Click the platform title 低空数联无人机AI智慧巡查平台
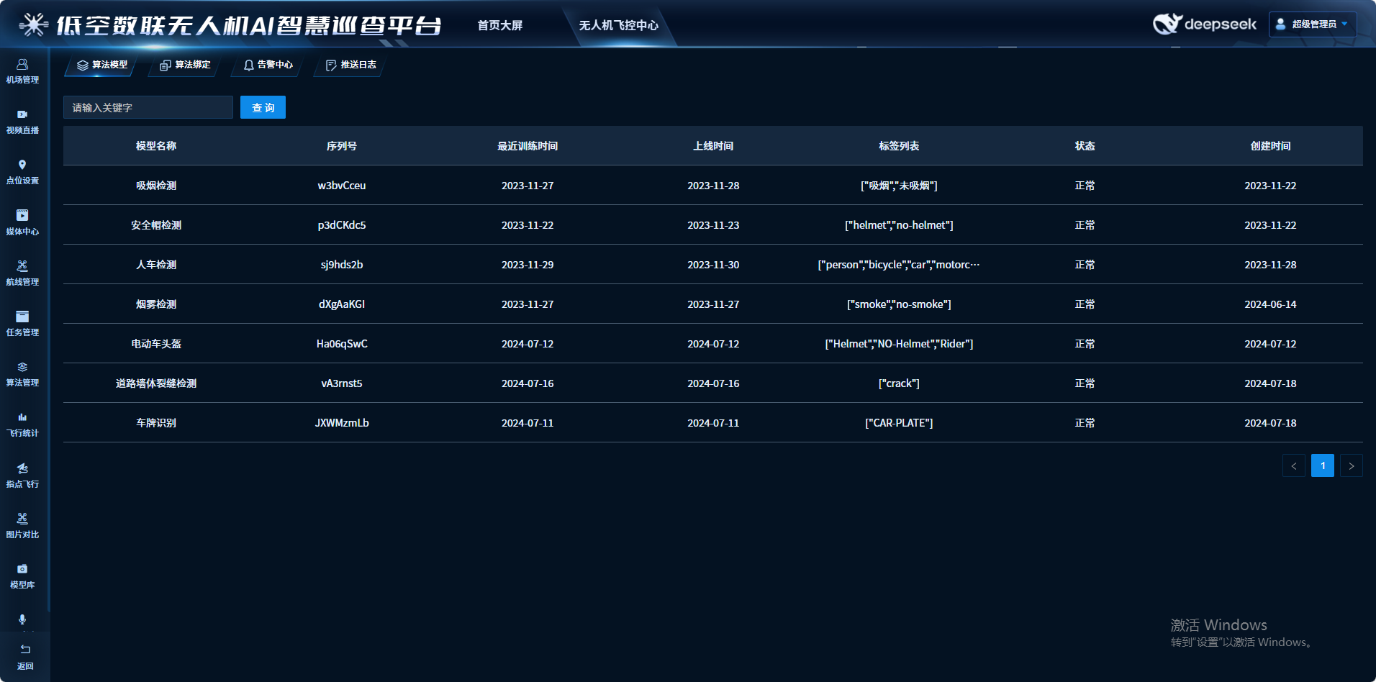1376x682 pixels. click(x=249, y=25)
